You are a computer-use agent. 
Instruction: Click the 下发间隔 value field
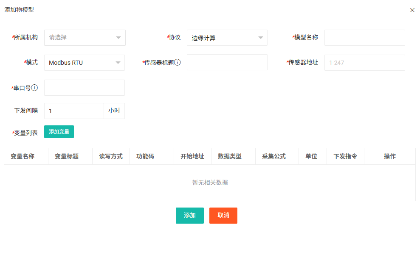[x=74, y=111]
